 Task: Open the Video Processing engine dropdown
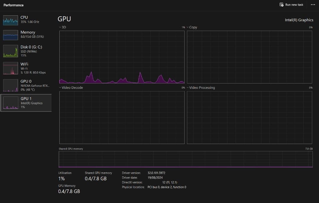pos(188,88)
